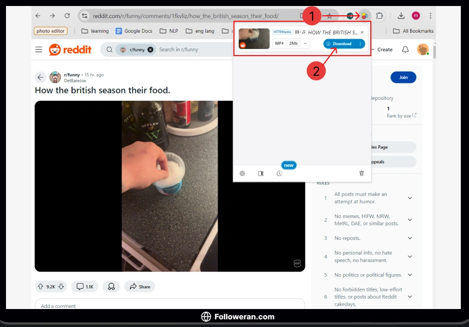Open download history clock icon
The image size is (469, 327).
click(279, 173)
